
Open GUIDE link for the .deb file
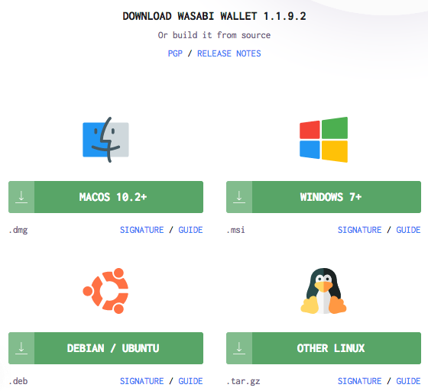coord(190,381)
